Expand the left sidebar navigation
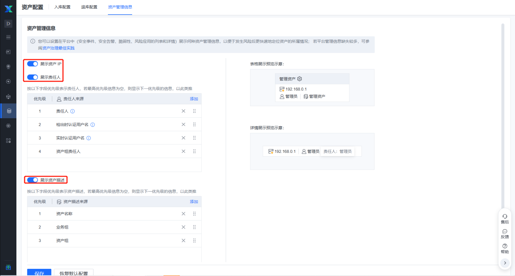This screenshot has height=276, width=515. point(8,24)
